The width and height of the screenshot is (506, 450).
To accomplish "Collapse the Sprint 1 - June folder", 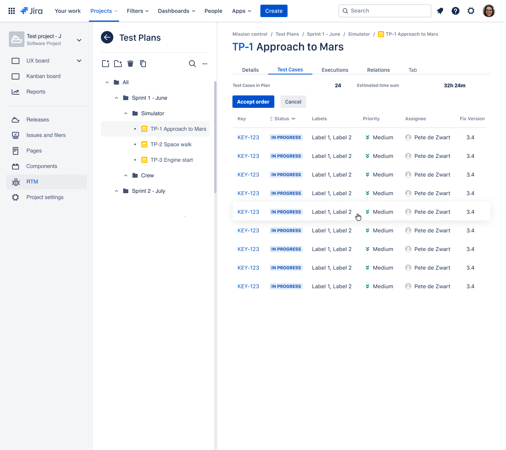I will (x=116, y=98).
